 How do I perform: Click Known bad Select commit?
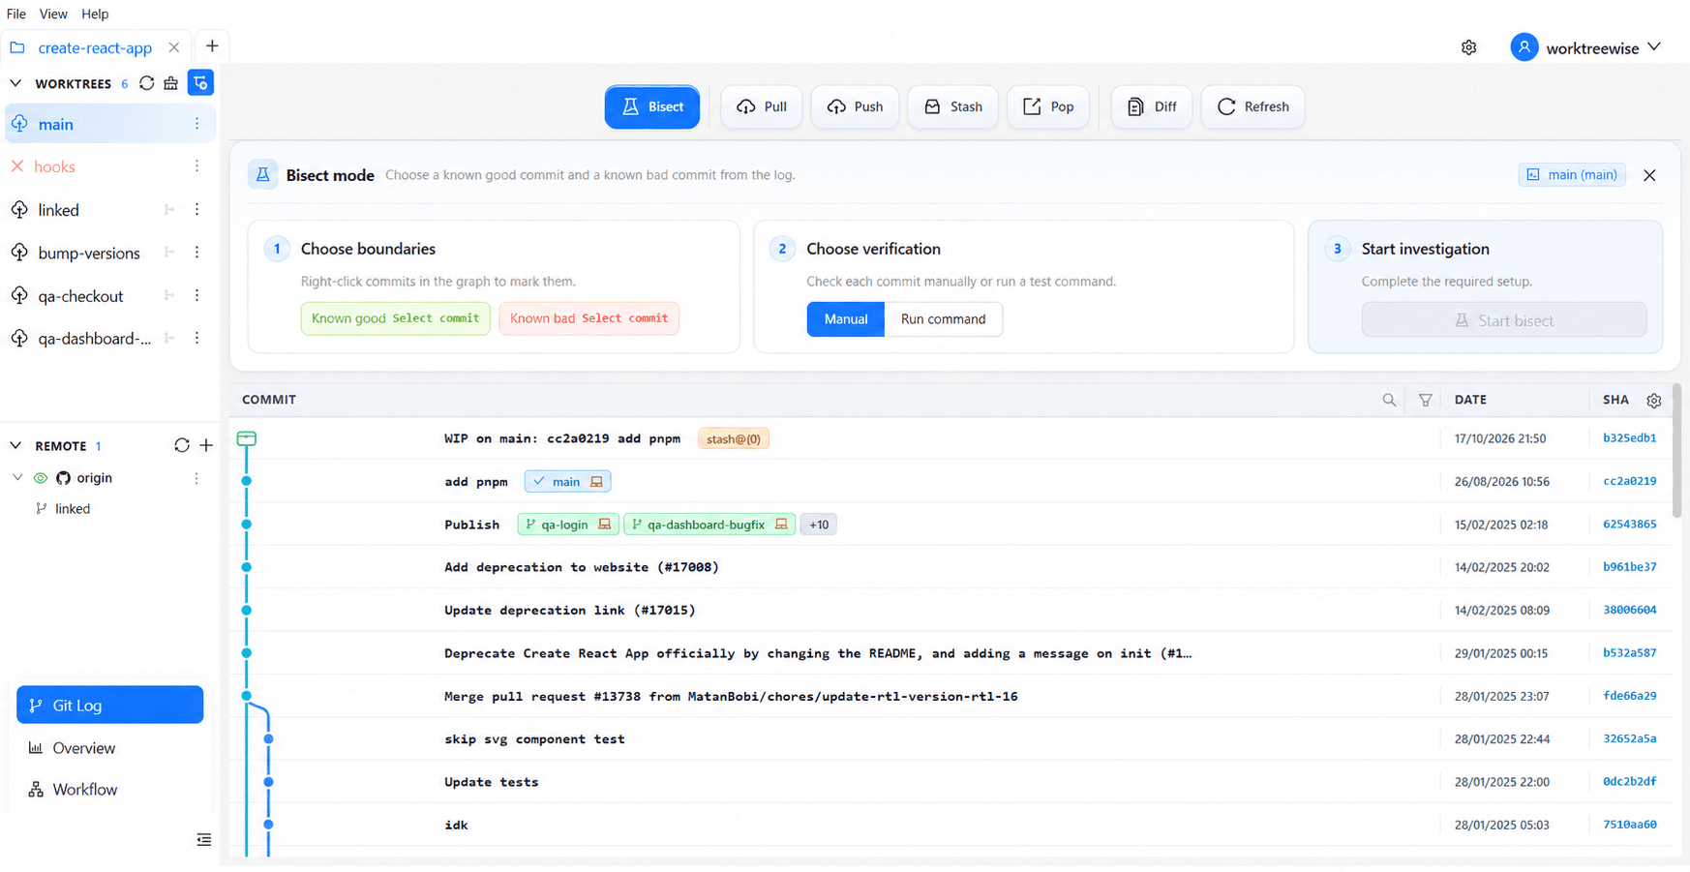pyautogui.click(x=588, y=318)
